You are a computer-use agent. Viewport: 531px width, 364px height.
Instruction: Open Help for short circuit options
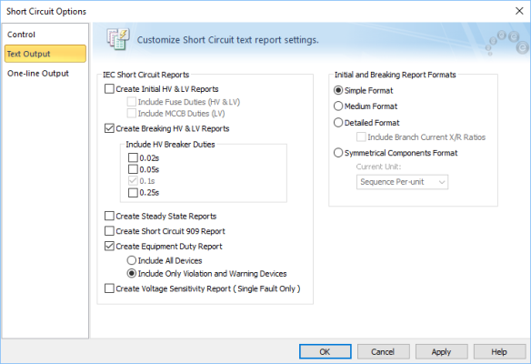click(x=499, y=352)
